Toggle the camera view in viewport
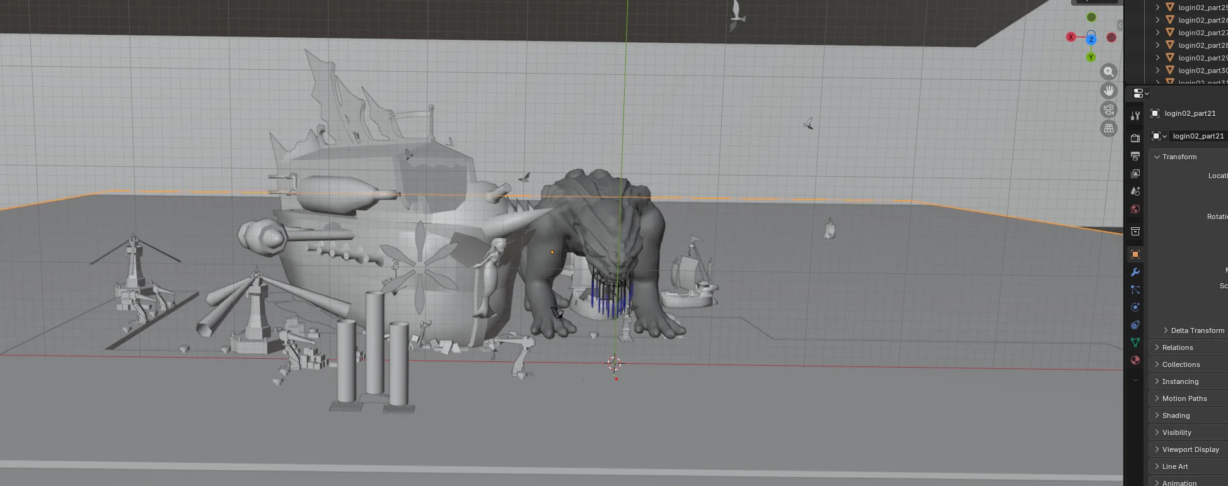 (x=1108, y=110)
